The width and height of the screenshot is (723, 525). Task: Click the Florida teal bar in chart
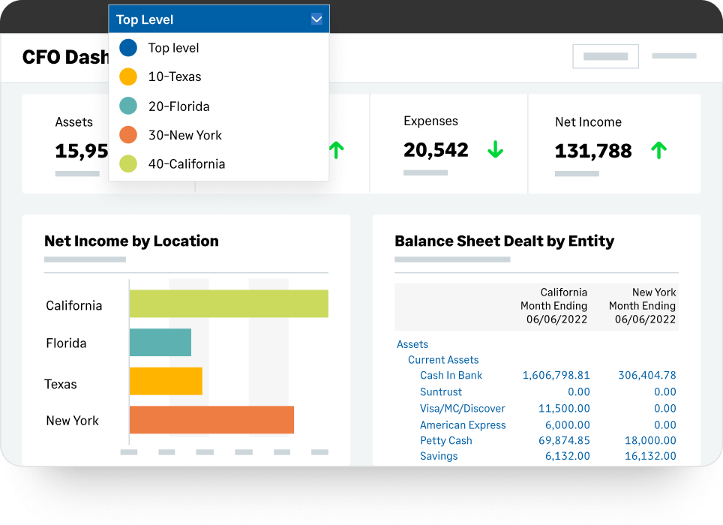click(160, 343)
